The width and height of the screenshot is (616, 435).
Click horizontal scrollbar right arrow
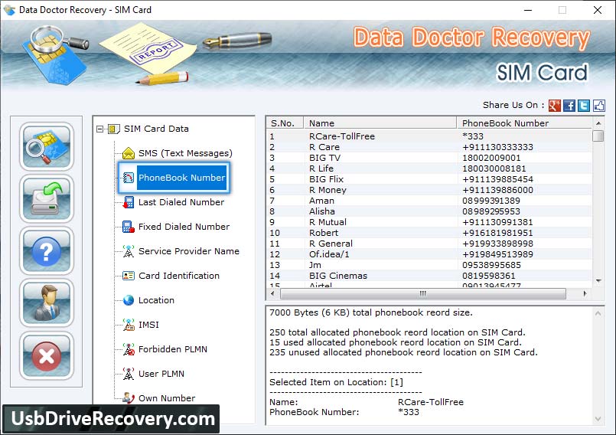585,293
